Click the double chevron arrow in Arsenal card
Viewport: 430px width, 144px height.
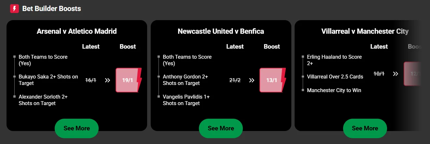click(107, 80)
